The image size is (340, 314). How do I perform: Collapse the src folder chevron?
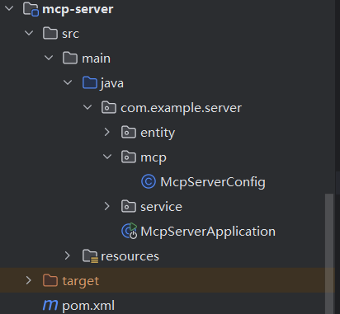point(29,33)
